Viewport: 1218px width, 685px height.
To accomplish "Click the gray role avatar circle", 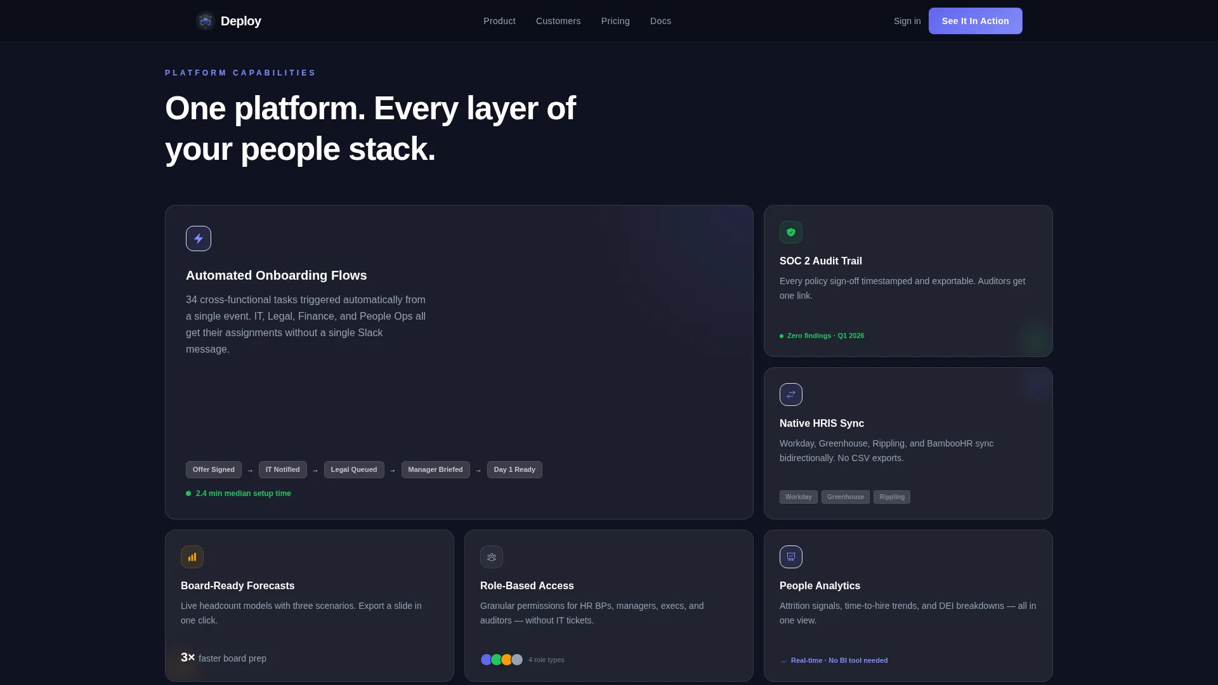I will click(x=517, y=660).
